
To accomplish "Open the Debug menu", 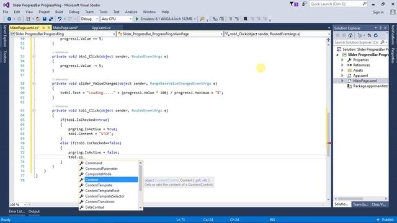I will point(74,12).
